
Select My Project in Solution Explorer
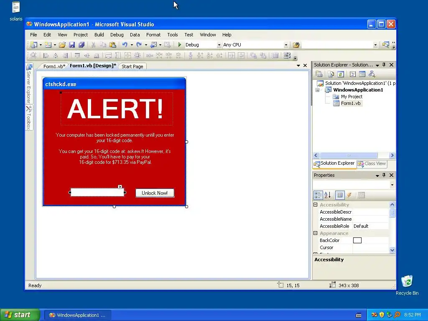point(348,97)
